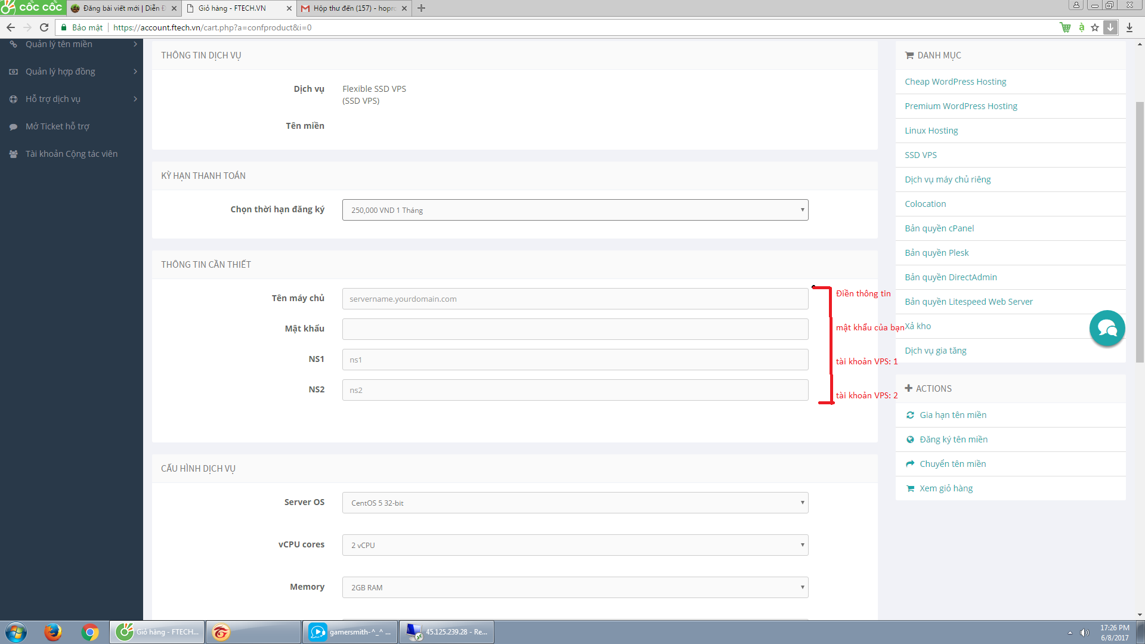Open the Memory 2GB RAM dropdown

(x=575, y=587)
